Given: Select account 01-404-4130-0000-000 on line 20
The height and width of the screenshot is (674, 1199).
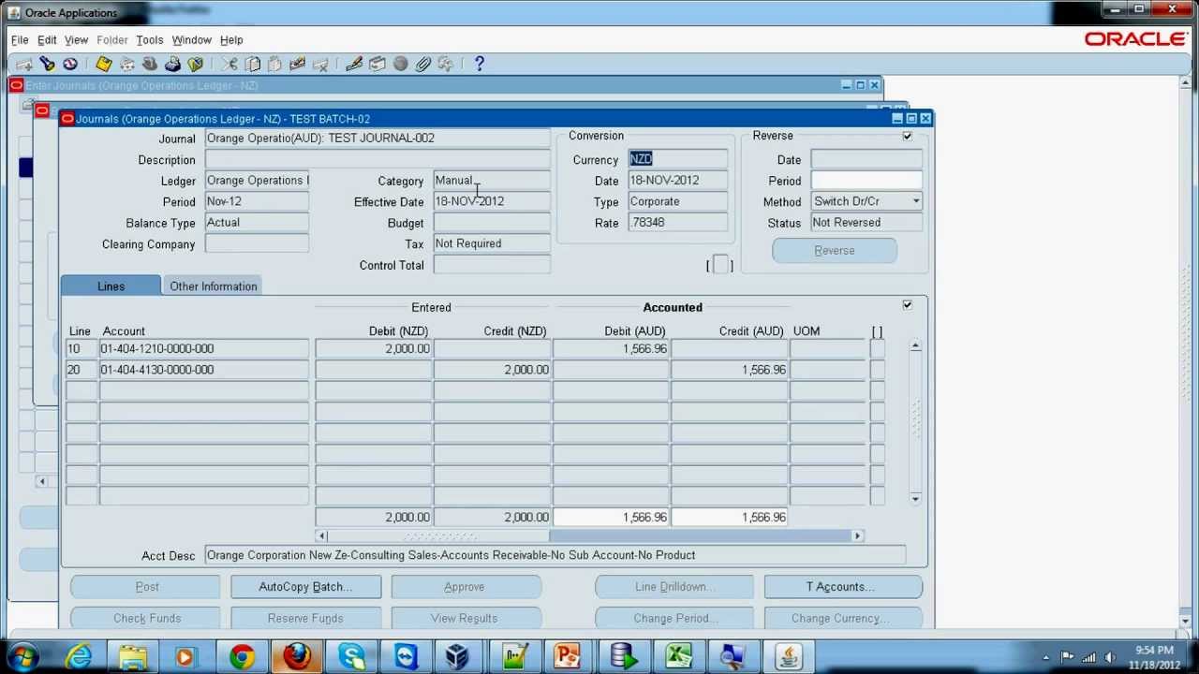Looking at the screenshot, I should click(x=204, y=370).
